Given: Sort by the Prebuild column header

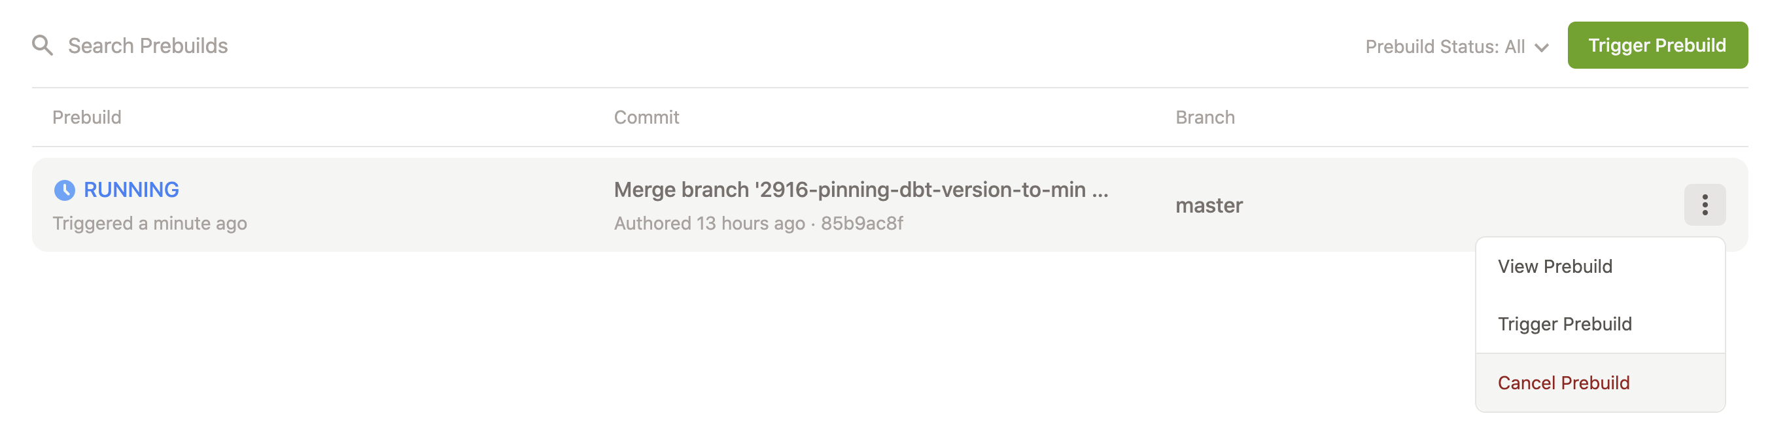Looking at the screenshot, I should click(x=86, y=117).
